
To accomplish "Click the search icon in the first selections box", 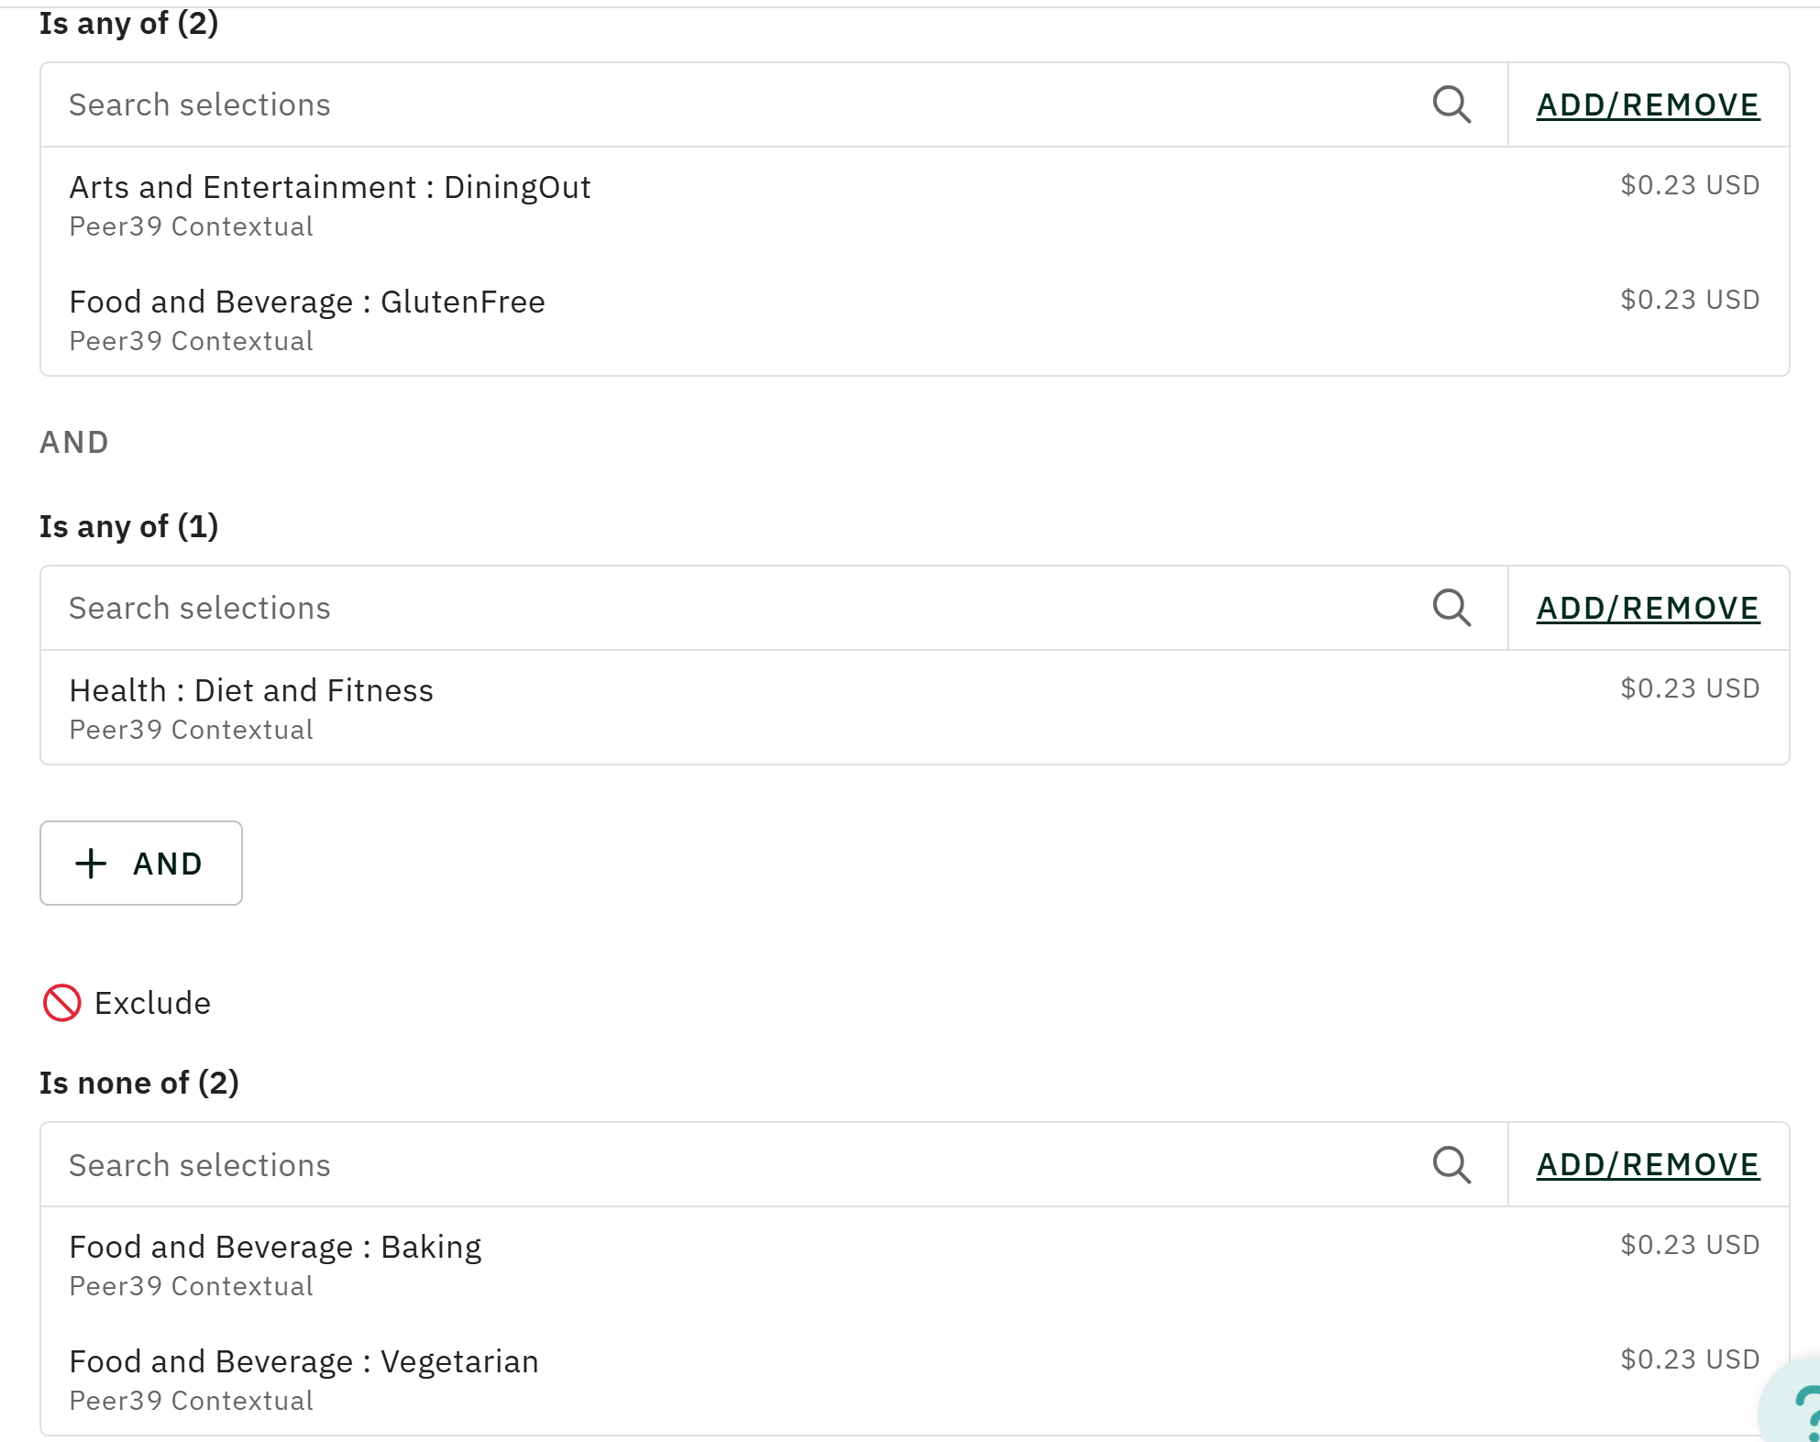I will point(1451,105).
